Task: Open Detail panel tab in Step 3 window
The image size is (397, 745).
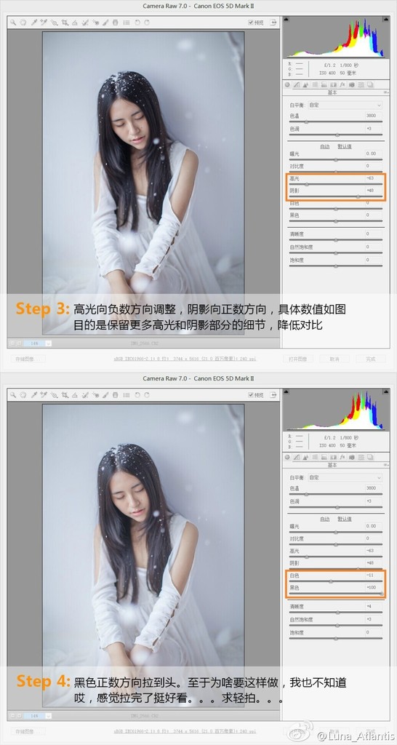Action: (x=305, y=84)
